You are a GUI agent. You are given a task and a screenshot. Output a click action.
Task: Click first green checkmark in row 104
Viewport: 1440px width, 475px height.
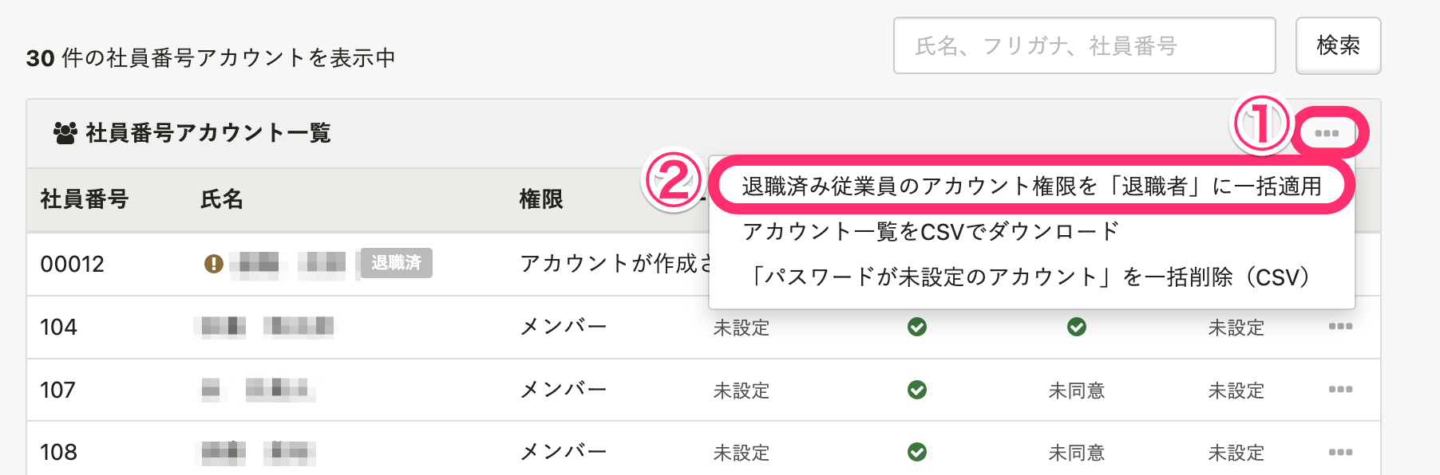point(917,327)
